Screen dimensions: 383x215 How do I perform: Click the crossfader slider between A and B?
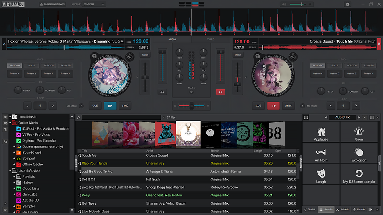click(191, 105)
